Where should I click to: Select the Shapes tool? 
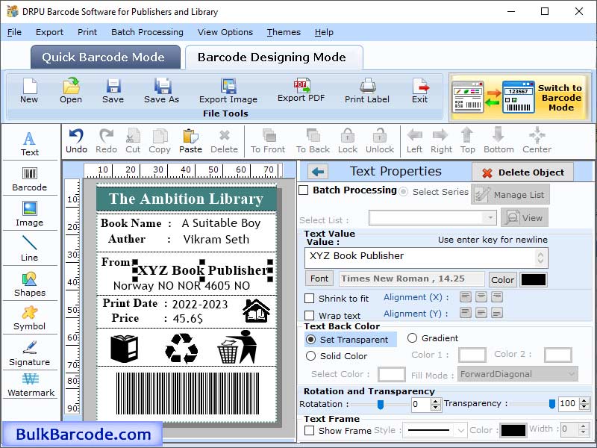pyautogui.click(x=30, y=285)
